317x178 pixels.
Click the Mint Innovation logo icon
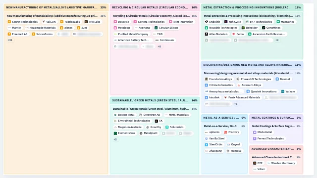170,22
